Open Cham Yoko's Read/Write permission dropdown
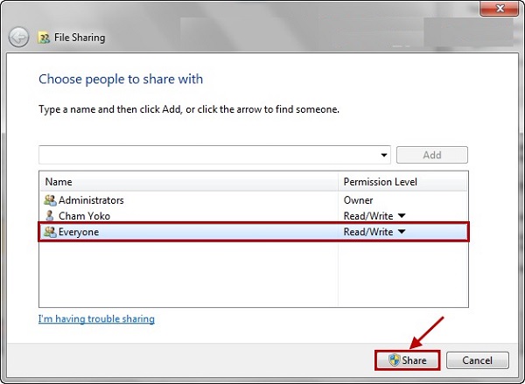 tap(402, 216)
